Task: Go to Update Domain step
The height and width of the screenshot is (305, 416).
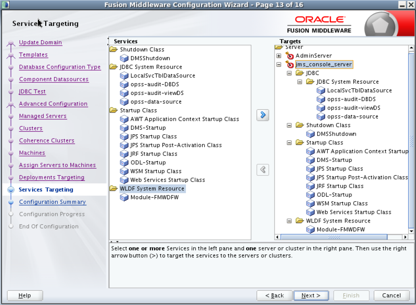Action: 40,42
